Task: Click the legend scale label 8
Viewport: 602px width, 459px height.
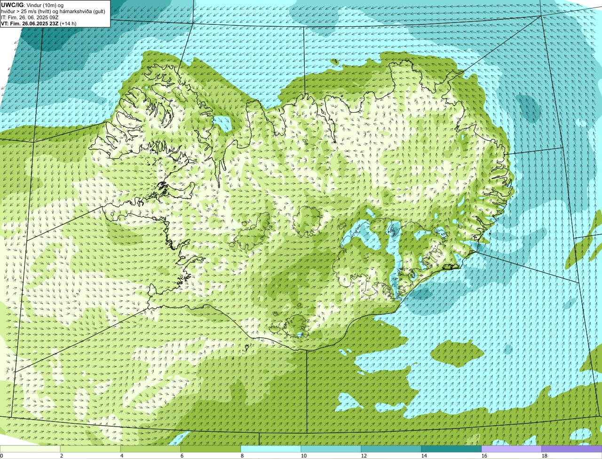Action: (242, 456)
